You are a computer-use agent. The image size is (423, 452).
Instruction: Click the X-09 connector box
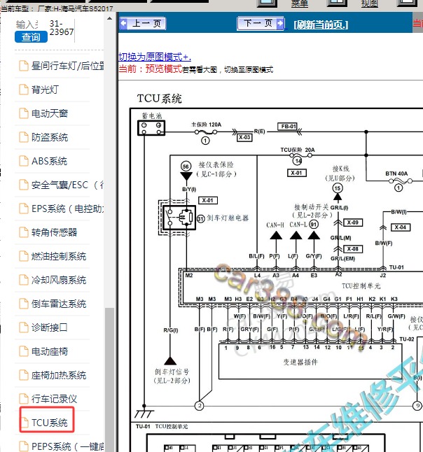point(352,223)
